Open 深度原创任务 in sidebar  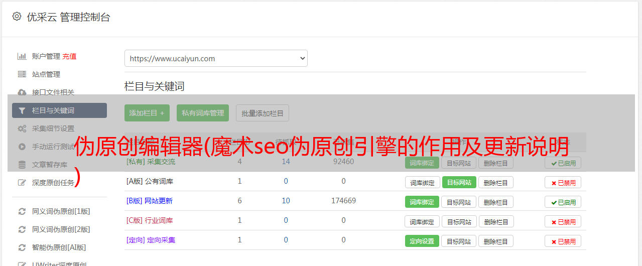(53, 183)
